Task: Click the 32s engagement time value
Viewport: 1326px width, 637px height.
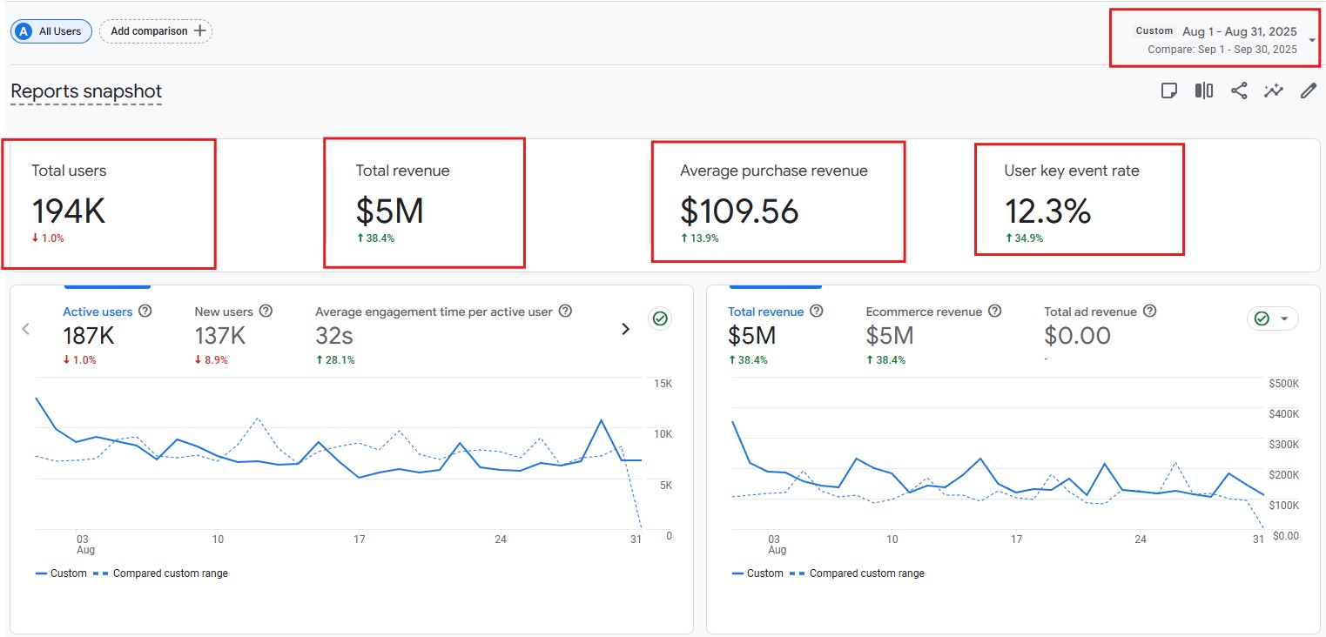Action: pyautogui.click(x=334, y=336)
